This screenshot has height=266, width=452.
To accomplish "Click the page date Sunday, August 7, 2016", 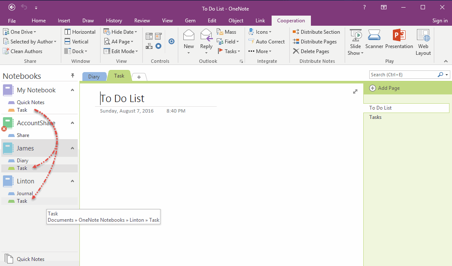I will tap(127, 111).
